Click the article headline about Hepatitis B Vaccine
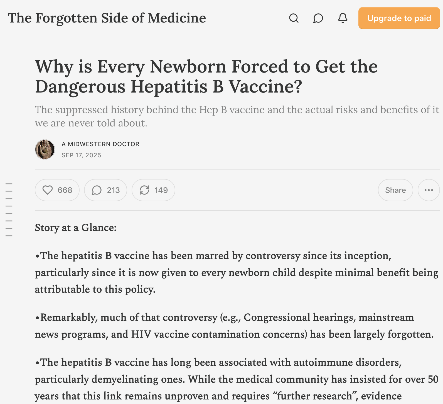 (x=206, y=76)
